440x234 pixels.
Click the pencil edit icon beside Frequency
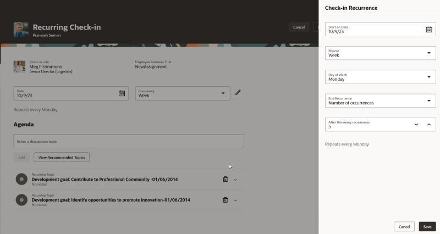click(238, 92)
